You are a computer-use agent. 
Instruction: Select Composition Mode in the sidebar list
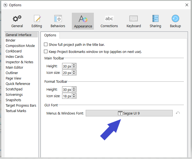pos(20,46)
